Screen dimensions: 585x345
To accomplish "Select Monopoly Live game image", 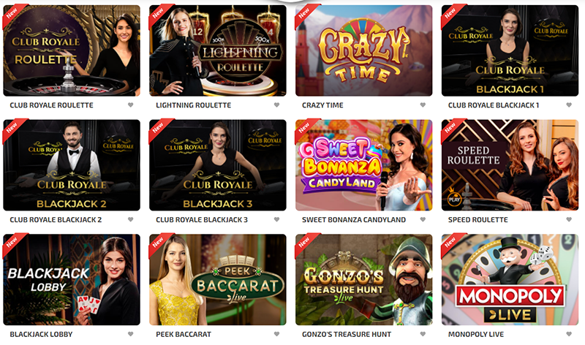I will 510,280.
